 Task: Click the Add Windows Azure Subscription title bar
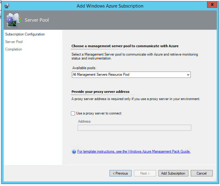click(110, 6)
